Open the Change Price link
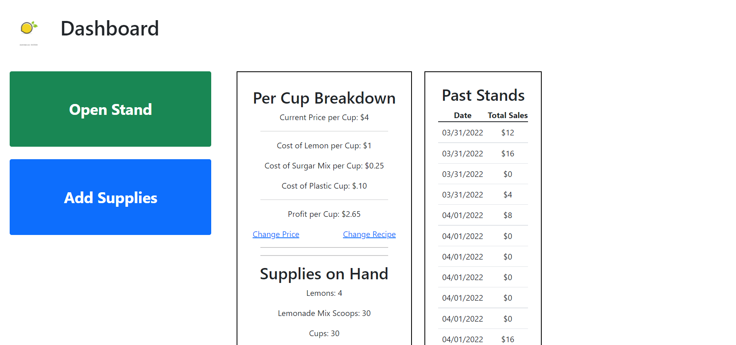 point(276,234)
